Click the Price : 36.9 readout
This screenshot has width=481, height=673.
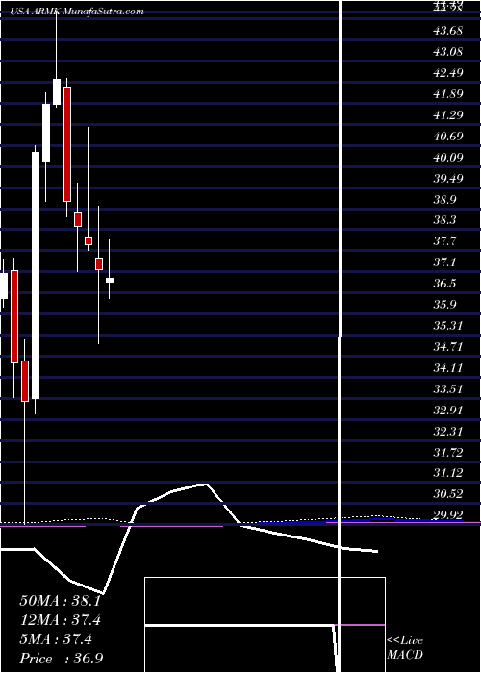tap(61, 659)
